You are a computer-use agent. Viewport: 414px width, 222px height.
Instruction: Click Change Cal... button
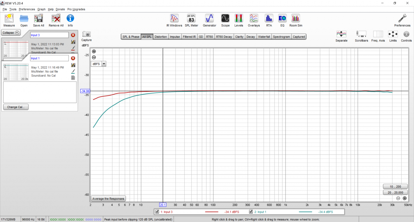(16, 107)
